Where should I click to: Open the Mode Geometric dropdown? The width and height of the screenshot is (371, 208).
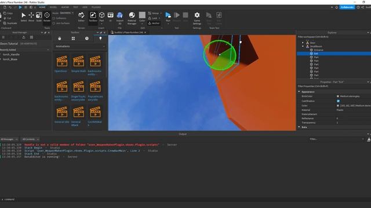tap(67, 13)
